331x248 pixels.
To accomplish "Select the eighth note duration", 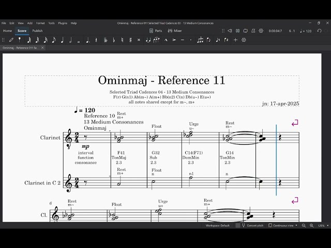I will 54,40.
